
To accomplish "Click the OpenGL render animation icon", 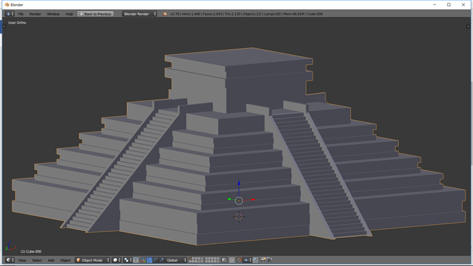I will pyautogui.click(x=269, y=260).
